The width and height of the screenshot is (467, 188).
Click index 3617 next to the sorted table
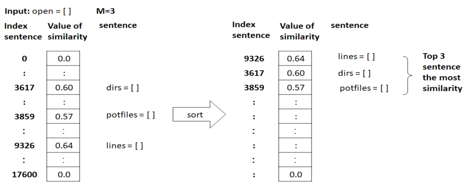(x=254, y=73)
